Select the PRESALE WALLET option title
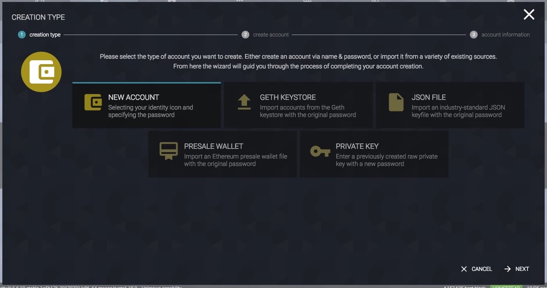 tap(214, 146)
